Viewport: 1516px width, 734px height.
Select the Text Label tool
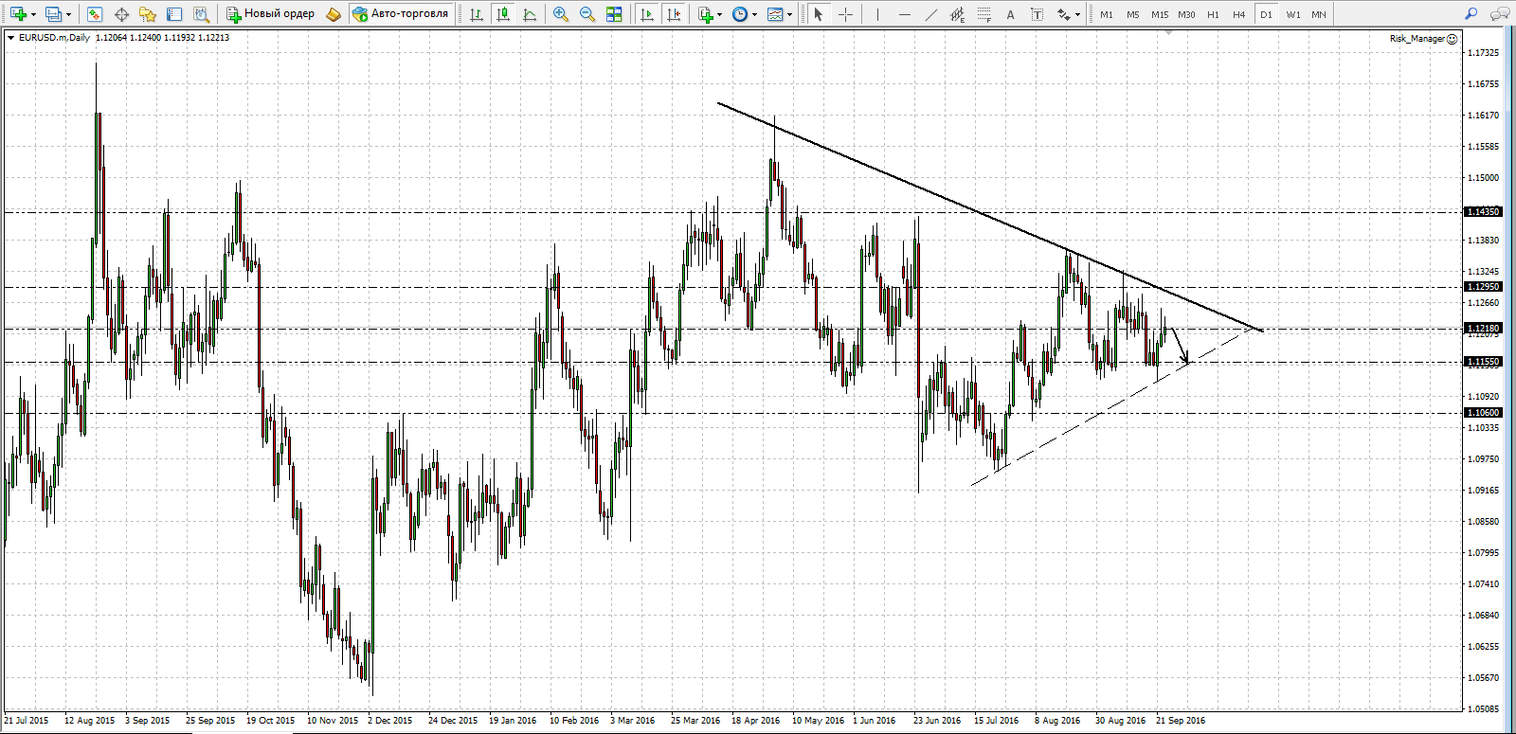pyautogui.click(x=1037, y=14)
